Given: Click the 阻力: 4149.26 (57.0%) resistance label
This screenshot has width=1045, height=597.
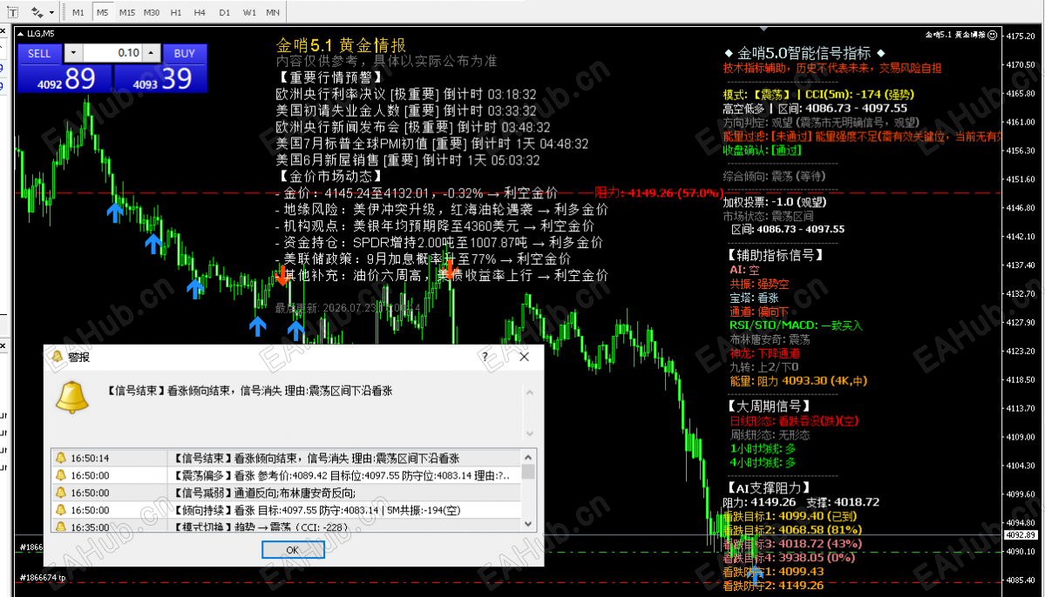Looking at the screenshot, I should 658,193.
